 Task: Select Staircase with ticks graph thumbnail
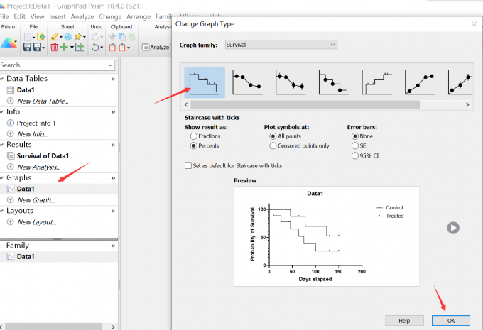pos(205,82)
